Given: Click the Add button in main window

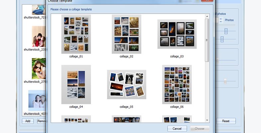Looking at the screenshot, I should [x=28, y=121].
